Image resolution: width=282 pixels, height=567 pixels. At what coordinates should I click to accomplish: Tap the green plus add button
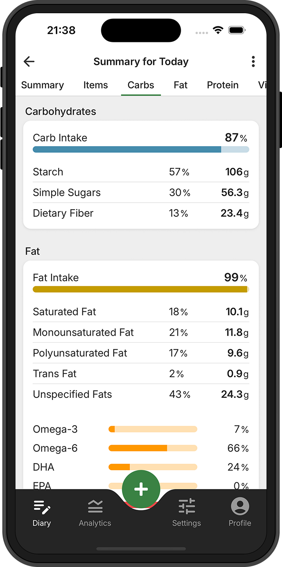[x=141, y=489]
